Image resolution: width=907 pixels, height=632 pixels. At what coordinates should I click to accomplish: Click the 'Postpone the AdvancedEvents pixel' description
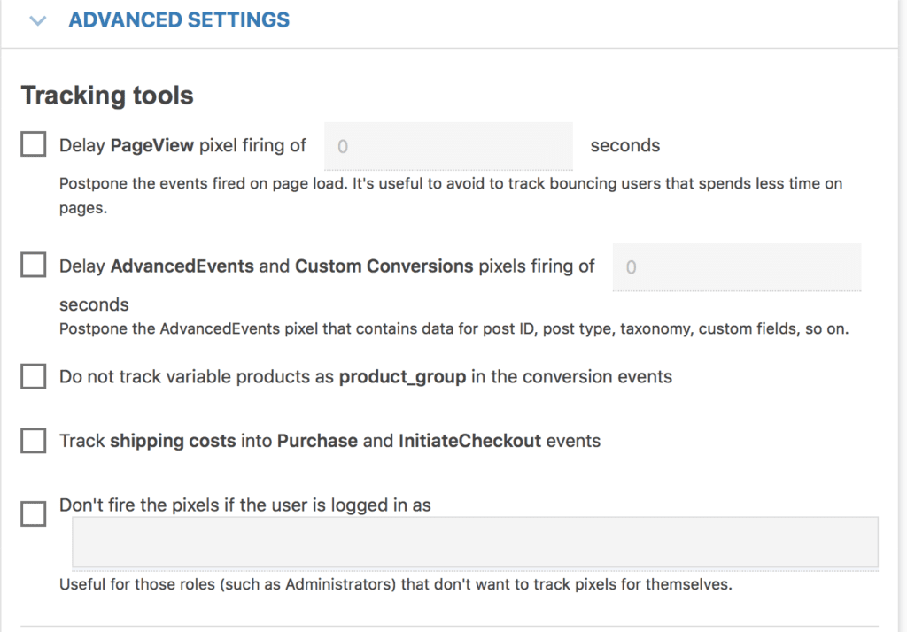453,329
